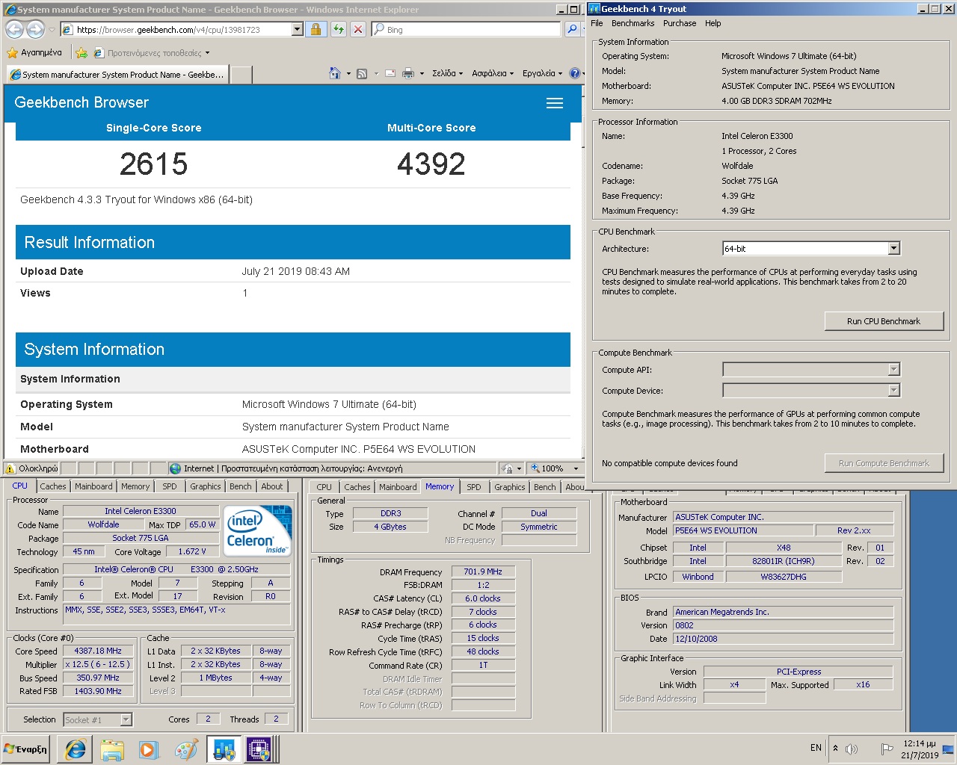Click the Bing search magnifier button
Image resolution: width=957 pixels, height=765 pixels.
pyautogui.click(x=572, y=29)
